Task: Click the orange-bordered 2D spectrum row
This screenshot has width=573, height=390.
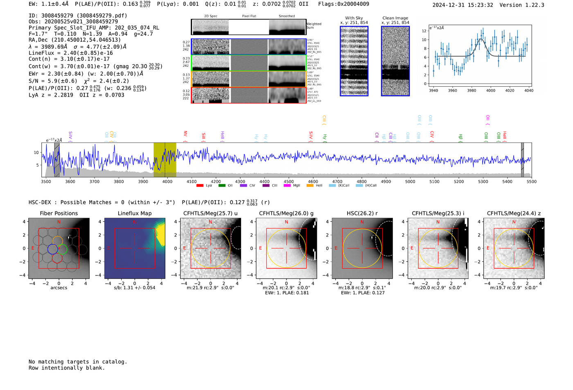Action: click(248, 79)
